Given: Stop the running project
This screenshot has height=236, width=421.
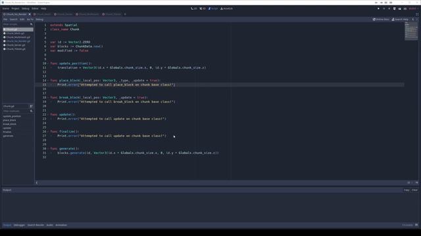Looking at the screenshot, I should point(389,9).
